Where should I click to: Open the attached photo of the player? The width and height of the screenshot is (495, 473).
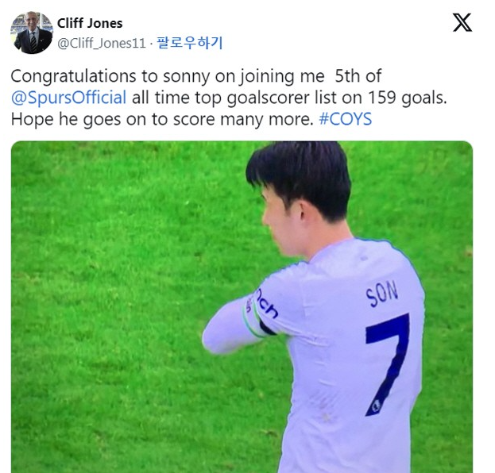242,307
